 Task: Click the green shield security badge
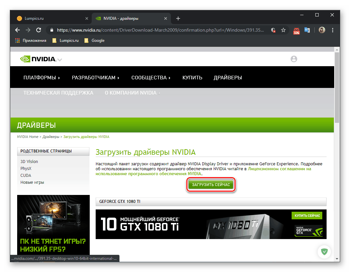pos(324,252)
